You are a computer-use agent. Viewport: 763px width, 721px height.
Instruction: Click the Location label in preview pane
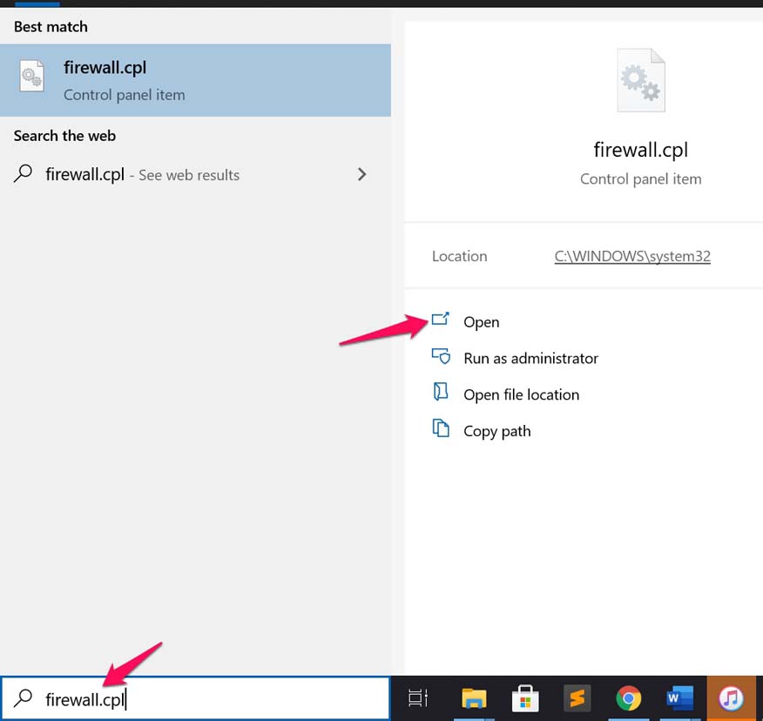[x=459, y=256]
